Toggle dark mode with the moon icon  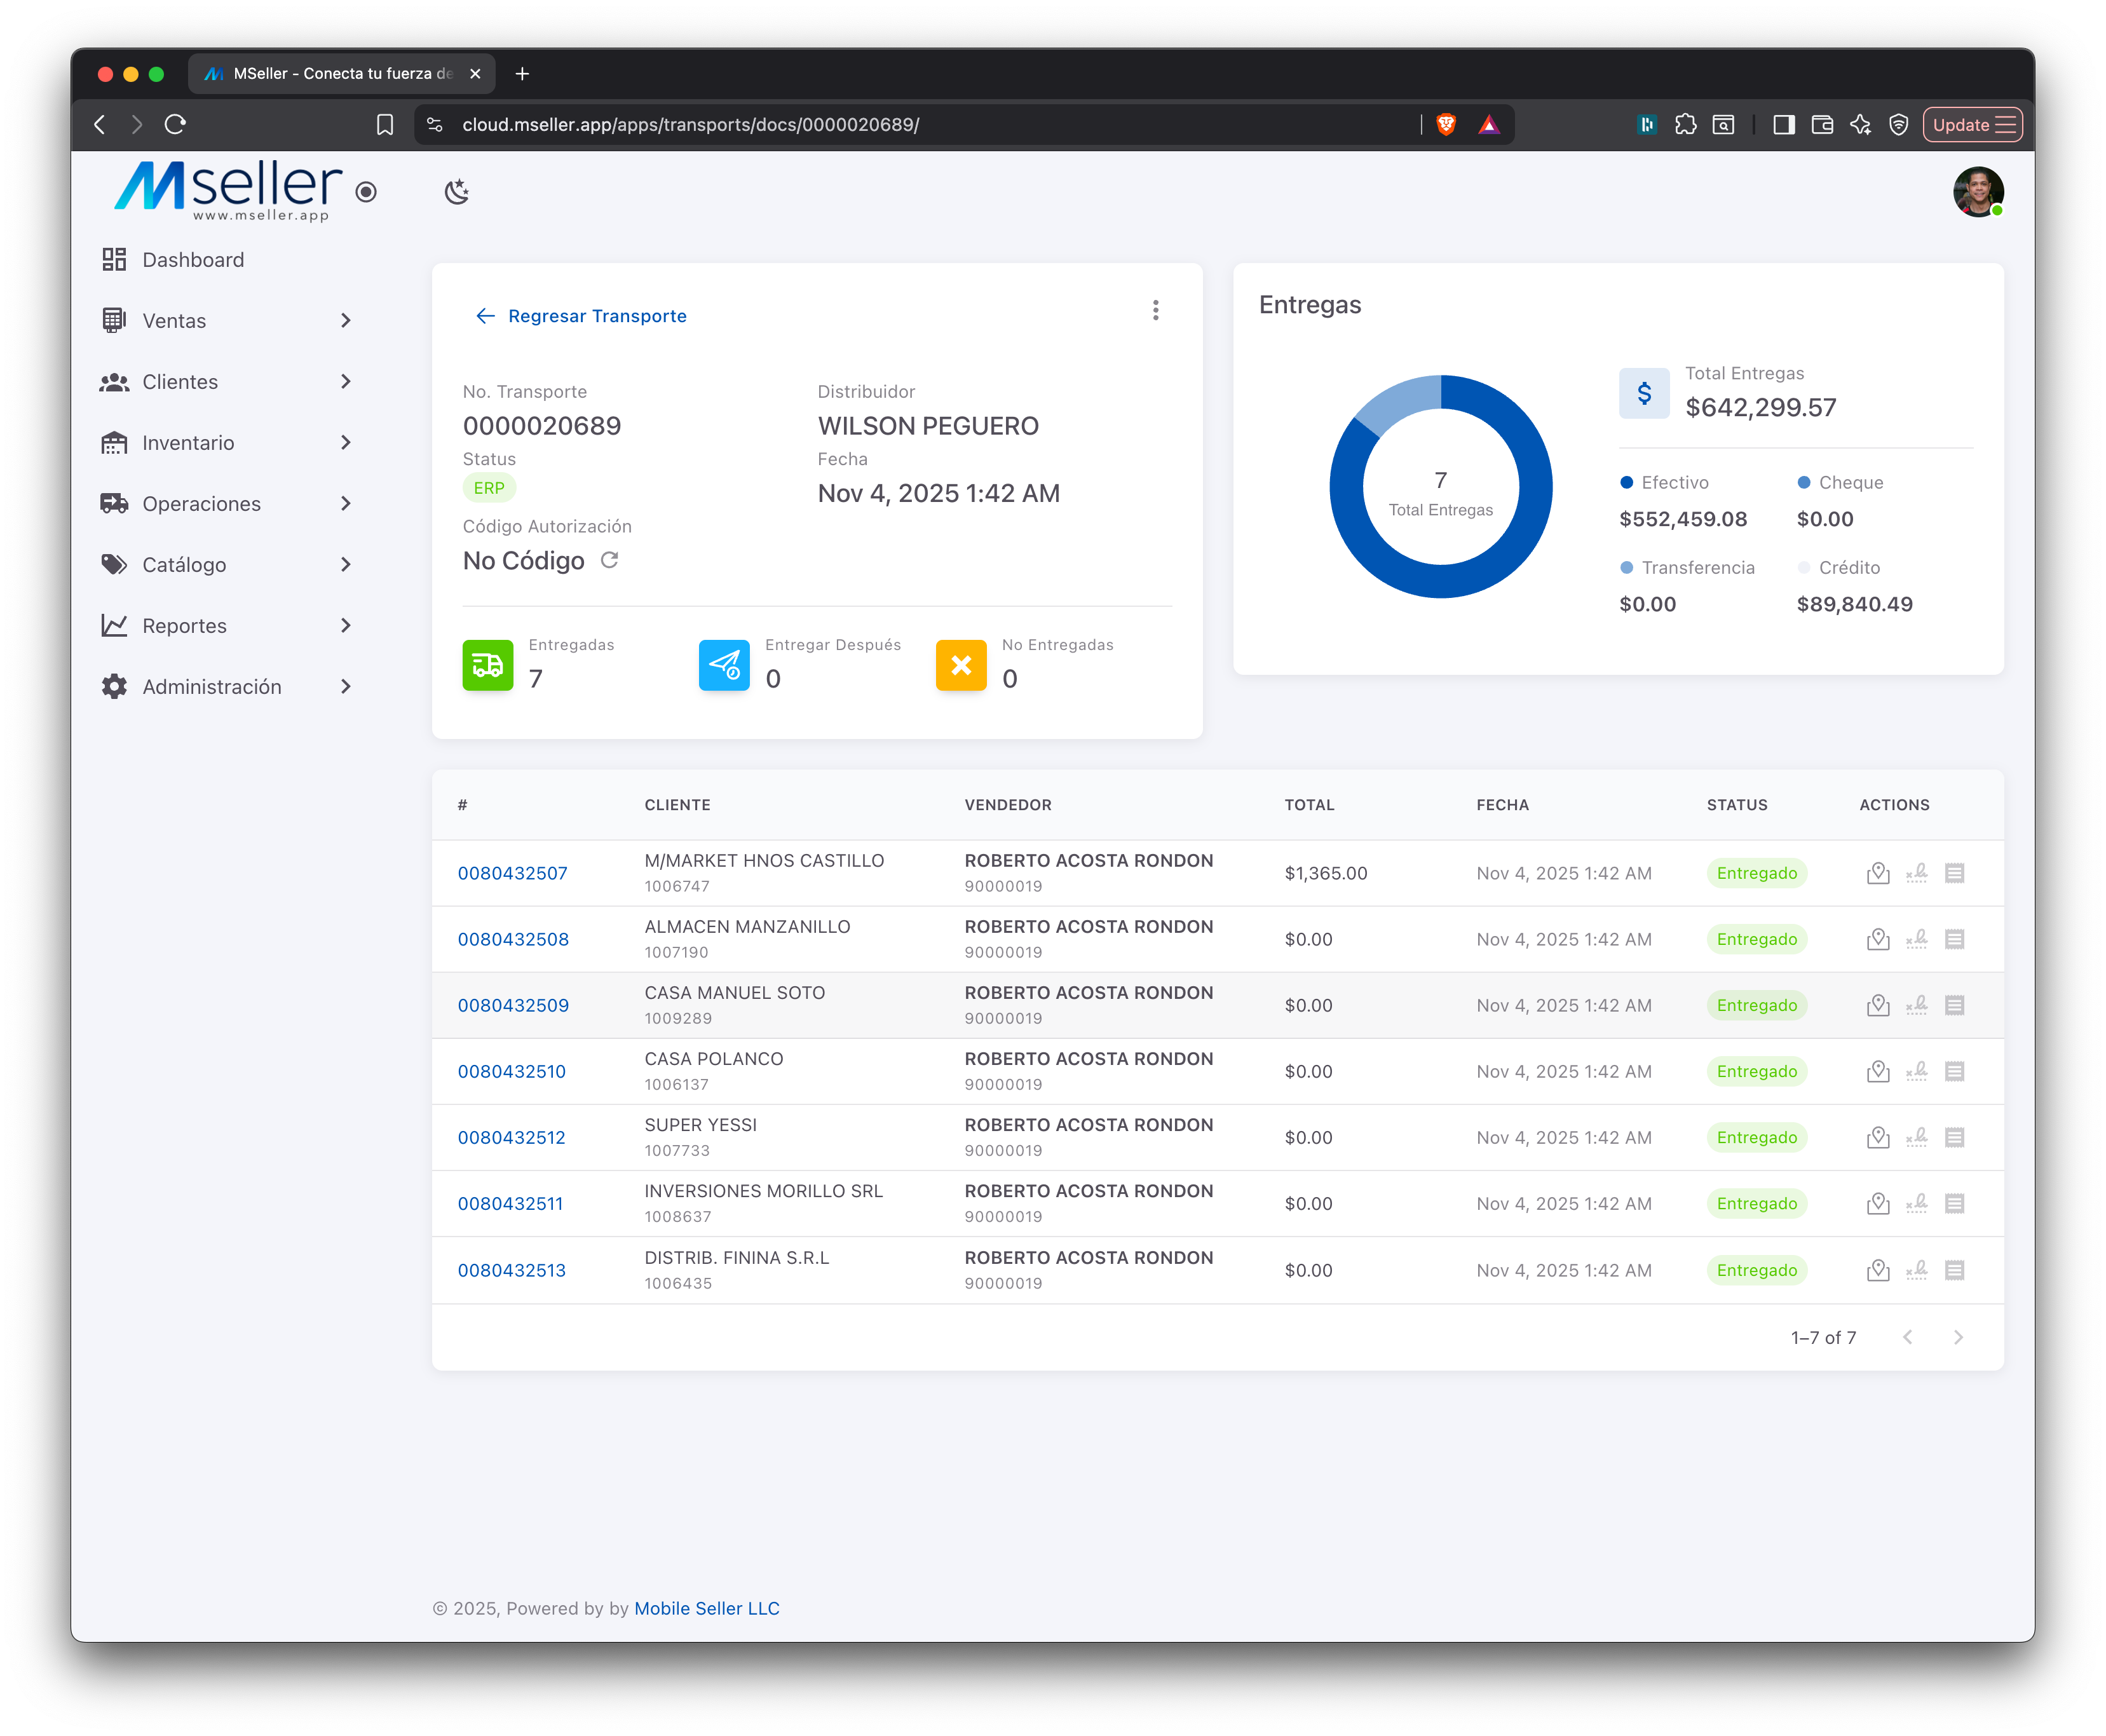click(x=457, y=191)
